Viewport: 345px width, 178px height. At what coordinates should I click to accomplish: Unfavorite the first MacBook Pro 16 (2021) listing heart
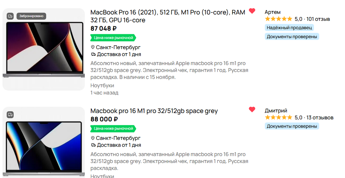(x=252, y=11)
